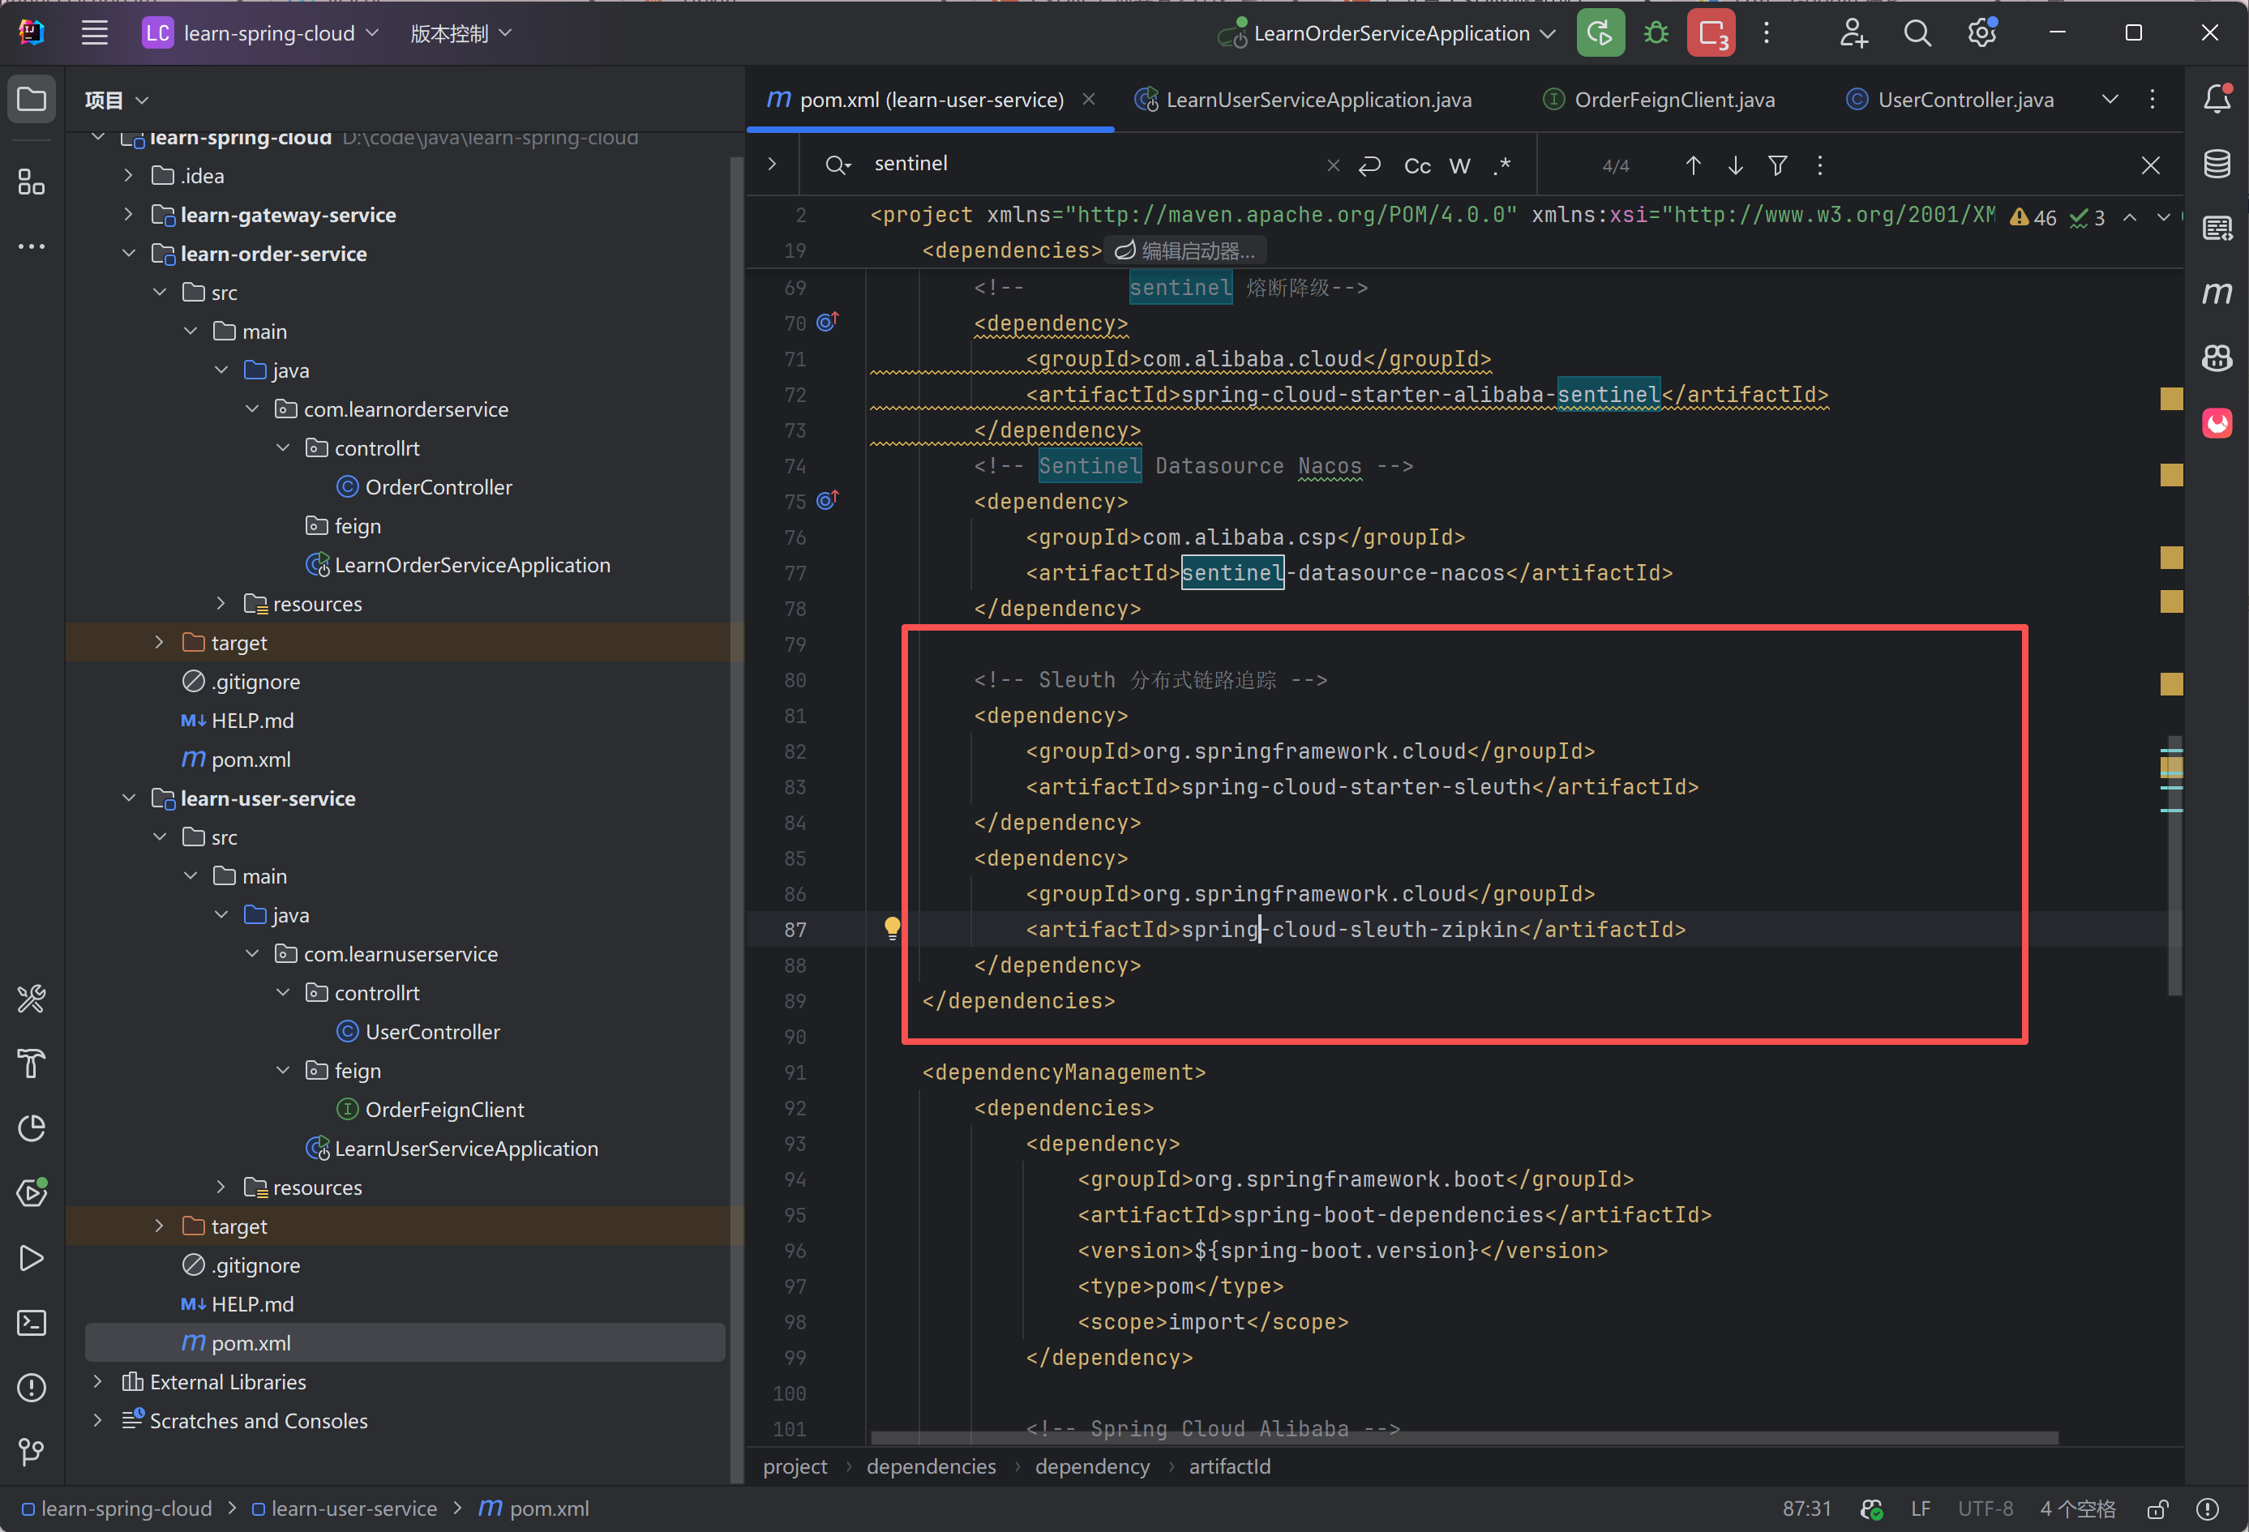Stop running processes with red stop icon
2249x1532 pixels.
(1711, 33)
